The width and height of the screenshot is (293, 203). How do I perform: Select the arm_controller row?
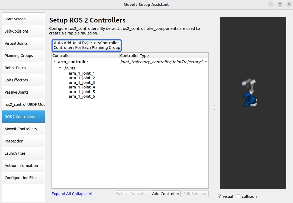point(130,62)
